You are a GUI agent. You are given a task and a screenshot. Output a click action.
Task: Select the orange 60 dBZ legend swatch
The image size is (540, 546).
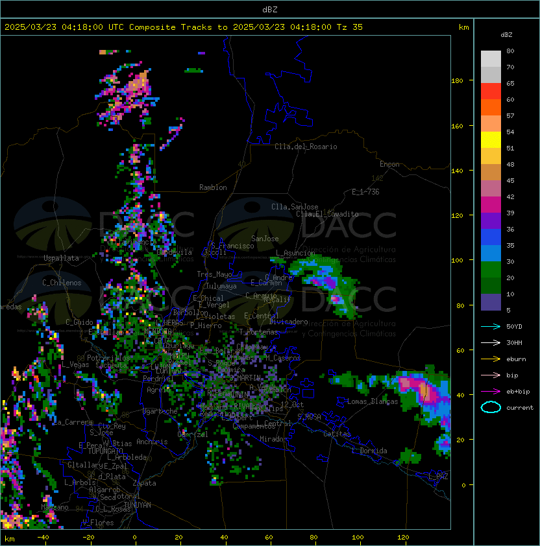click(x=491, y=107)
